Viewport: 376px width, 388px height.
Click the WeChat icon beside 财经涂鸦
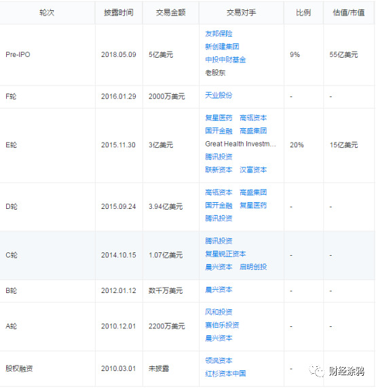(x=316, y=371)
